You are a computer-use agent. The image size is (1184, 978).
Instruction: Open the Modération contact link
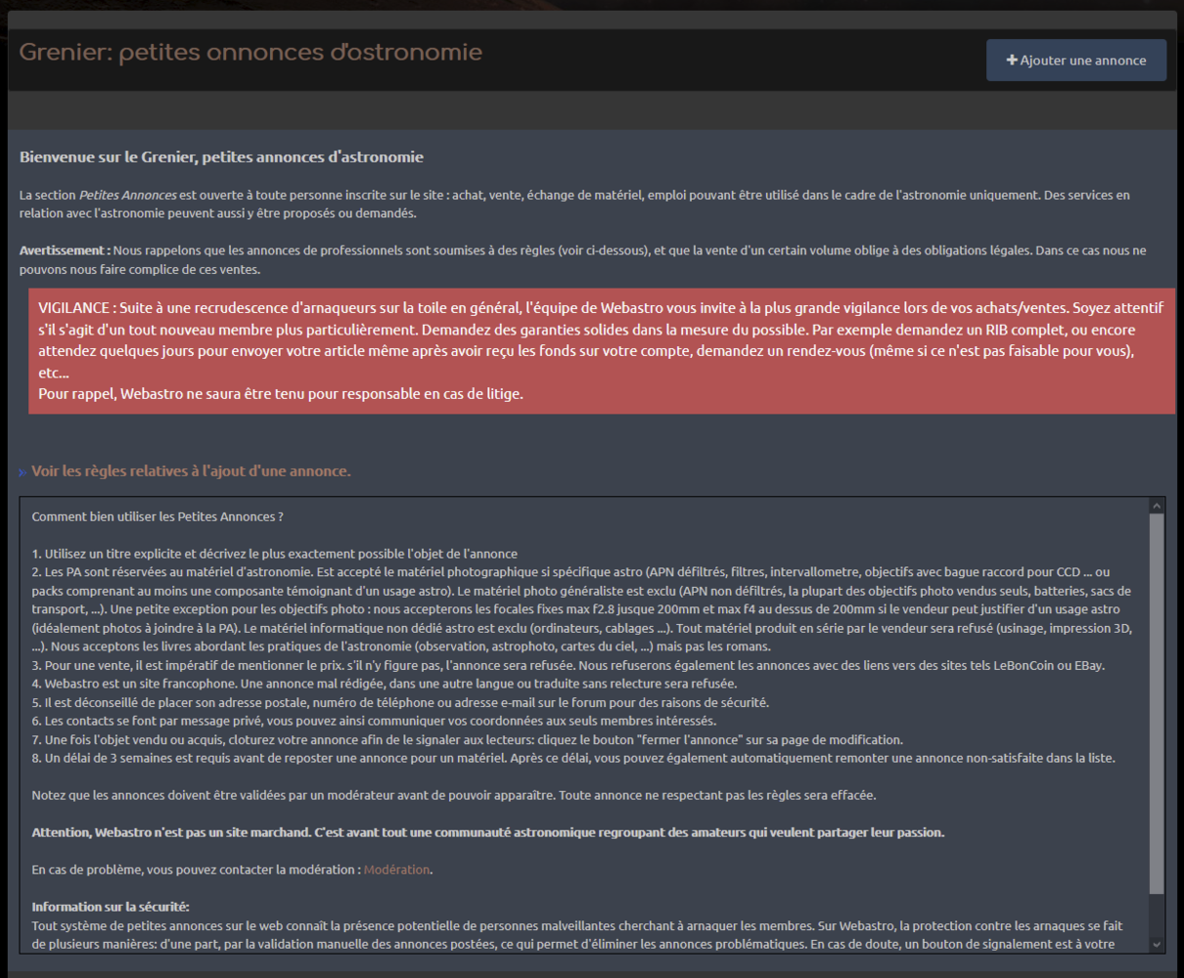pos(396,868)
